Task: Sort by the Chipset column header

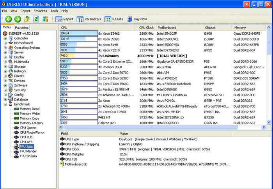Action: pyautogui.click(x=217, y=28)
